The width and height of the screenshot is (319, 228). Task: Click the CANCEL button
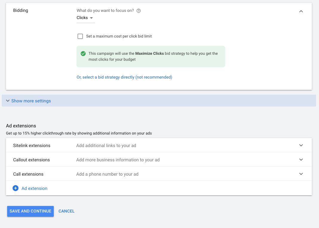(66, 211)
